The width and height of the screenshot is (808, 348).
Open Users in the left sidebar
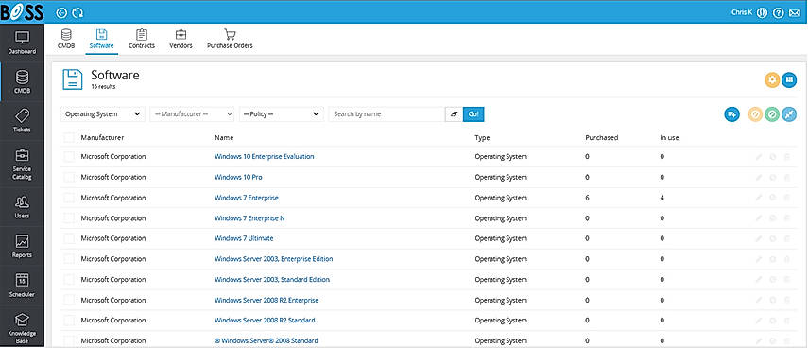(x=22, y=207)
